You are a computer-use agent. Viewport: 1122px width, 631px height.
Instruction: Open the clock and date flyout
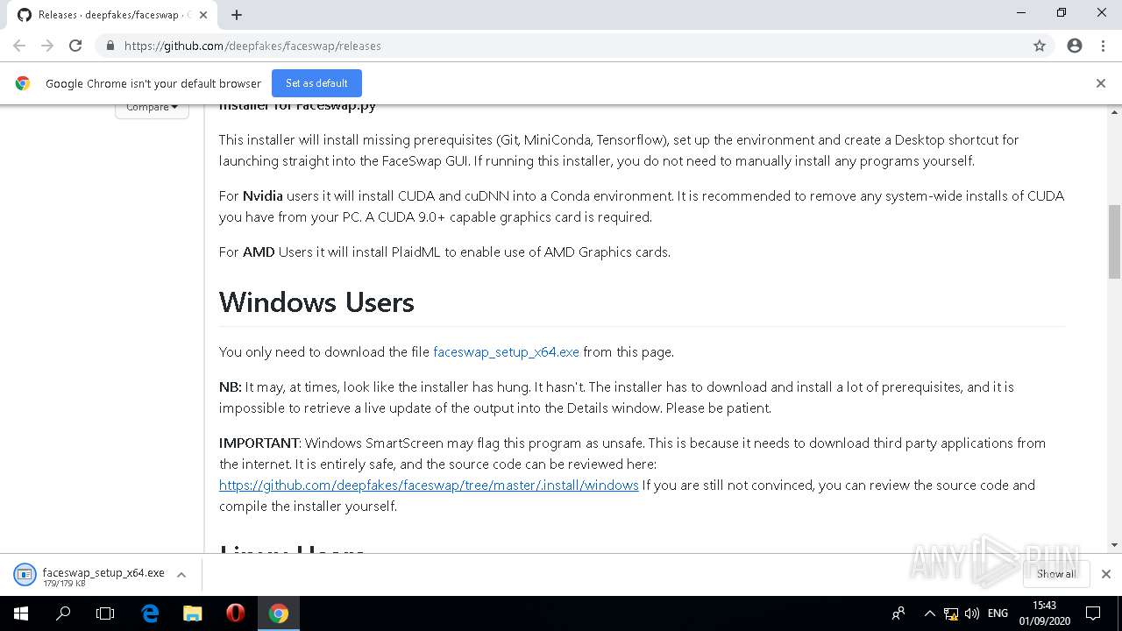(1044, 613)
